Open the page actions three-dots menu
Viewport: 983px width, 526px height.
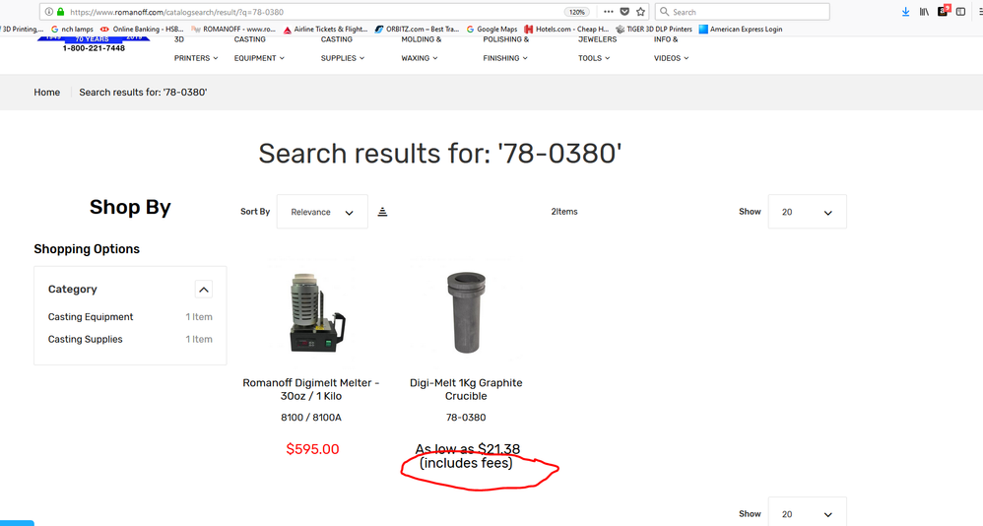[x=609, y=12]
